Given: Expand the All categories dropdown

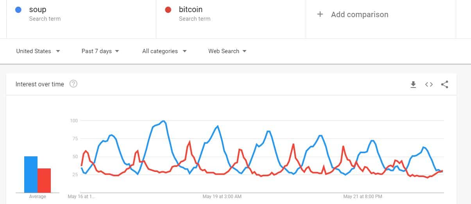Looking at the screenshot, I should [164, 51].
